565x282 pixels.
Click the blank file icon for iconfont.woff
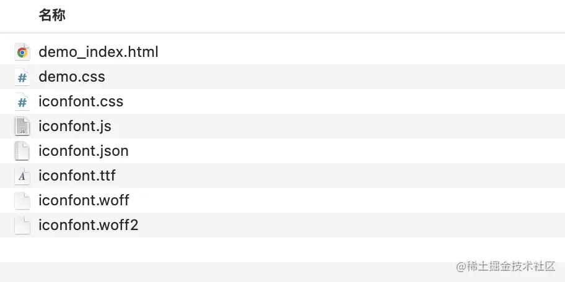[x=22, y=201]
